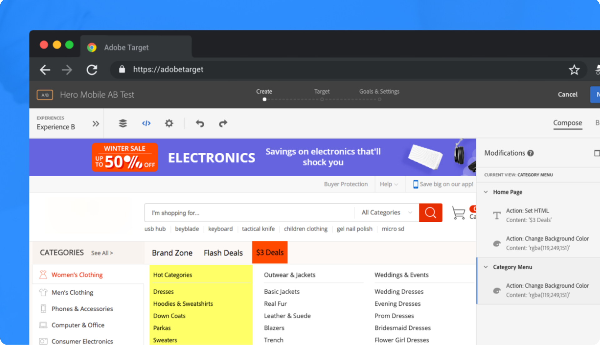Redo the modification
The height and width of the screenshot is (345, 600).
point(223,123)
